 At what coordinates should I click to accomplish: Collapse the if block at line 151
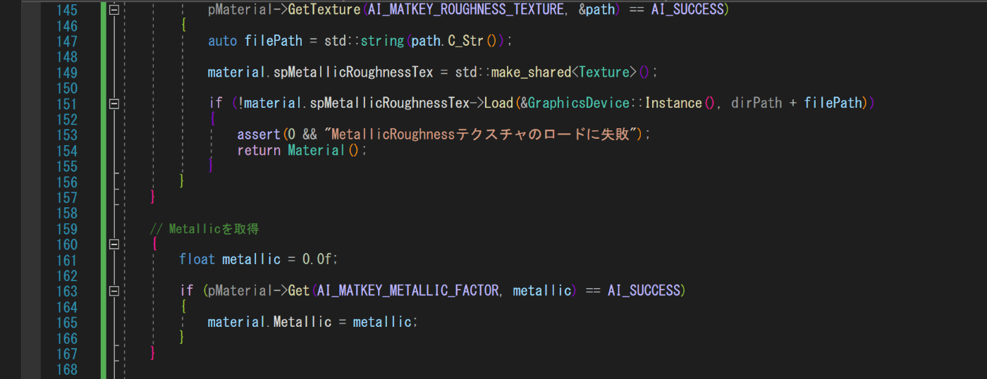(114, 104)
